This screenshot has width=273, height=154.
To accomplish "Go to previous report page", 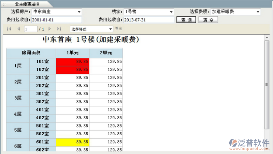I will 18,29.
